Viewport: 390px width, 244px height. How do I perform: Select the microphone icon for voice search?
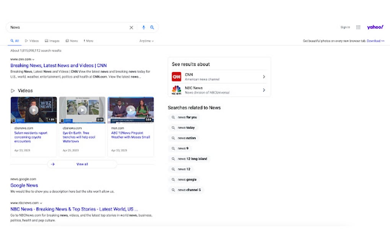143,27
